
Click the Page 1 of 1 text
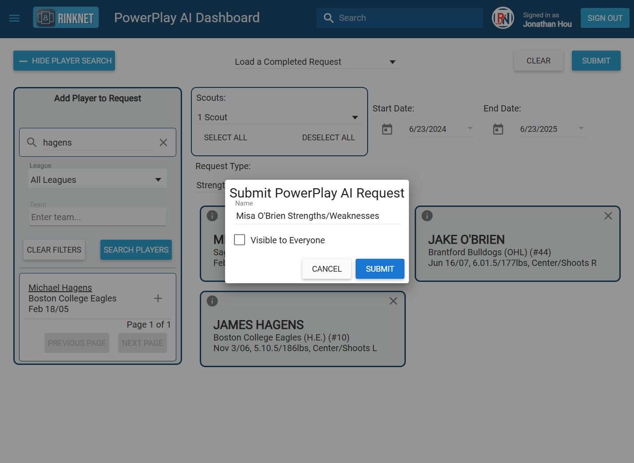(149, 324)
